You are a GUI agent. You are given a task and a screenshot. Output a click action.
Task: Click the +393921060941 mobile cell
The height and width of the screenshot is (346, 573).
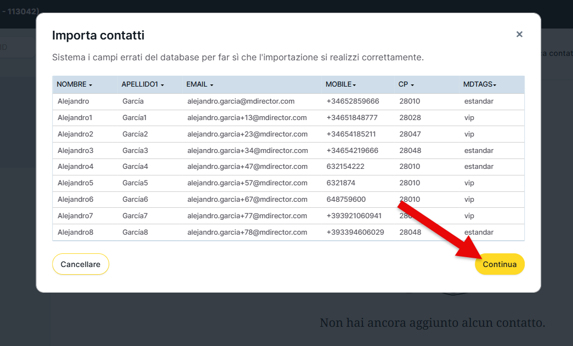point(354,216)
